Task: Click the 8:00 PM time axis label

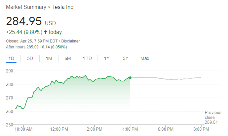Action: (201, 129)
